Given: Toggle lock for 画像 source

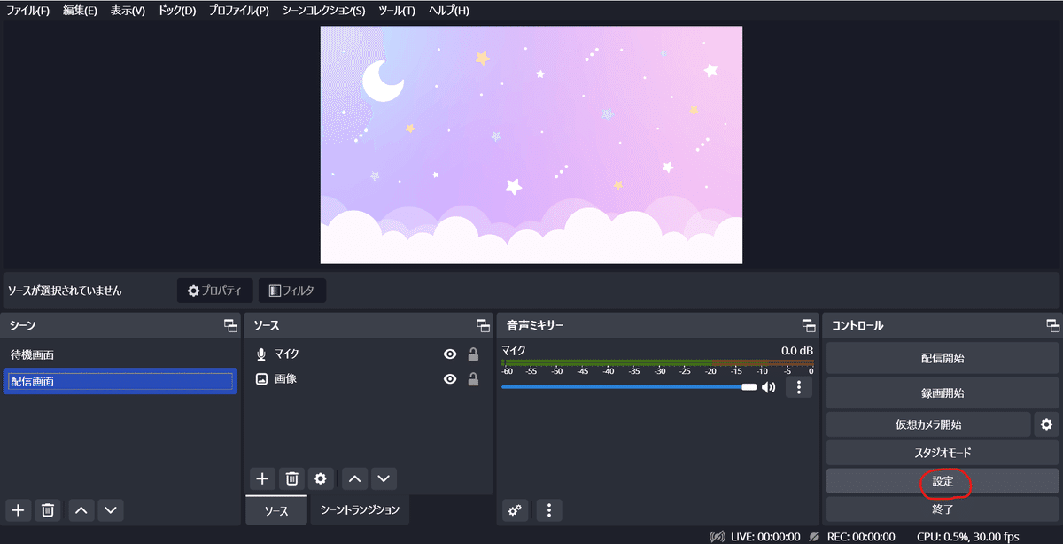Looking at the screenshot, I should 473,379.
